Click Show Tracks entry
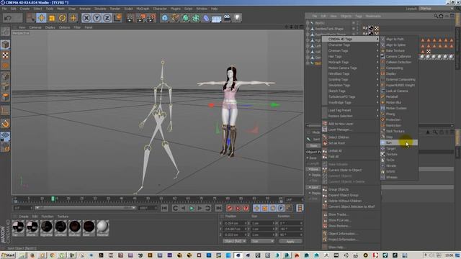461x259 pixels. coord(351,214)
